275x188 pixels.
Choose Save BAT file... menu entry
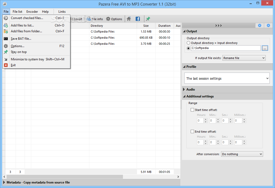pyautogui.click(x=36, y=39)
